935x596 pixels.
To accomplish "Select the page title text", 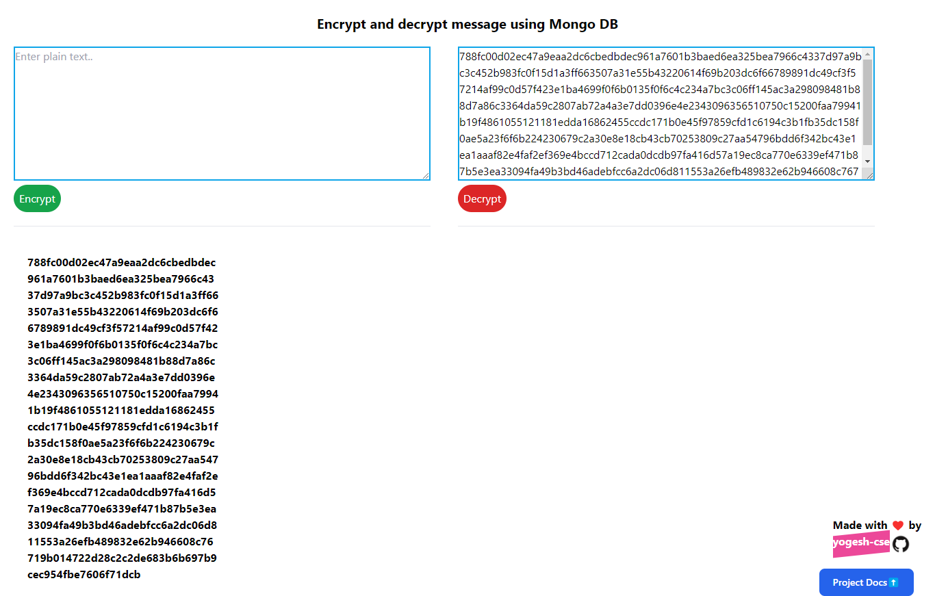I will [467, 24].
